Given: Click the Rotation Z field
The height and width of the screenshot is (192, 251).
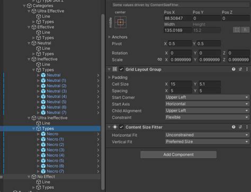Looking at the screenshot, I should pos(238,53).
